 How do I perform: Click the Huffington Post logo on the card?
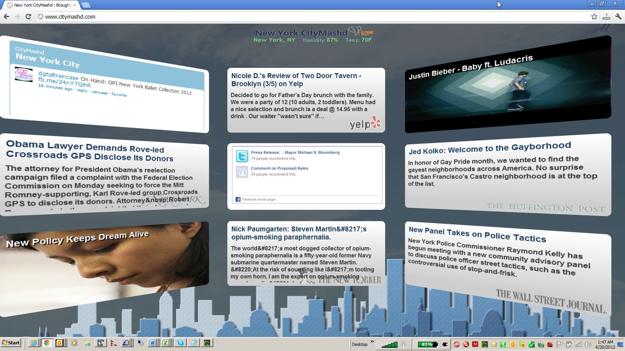pyautogui.click(x=546, y=207)
